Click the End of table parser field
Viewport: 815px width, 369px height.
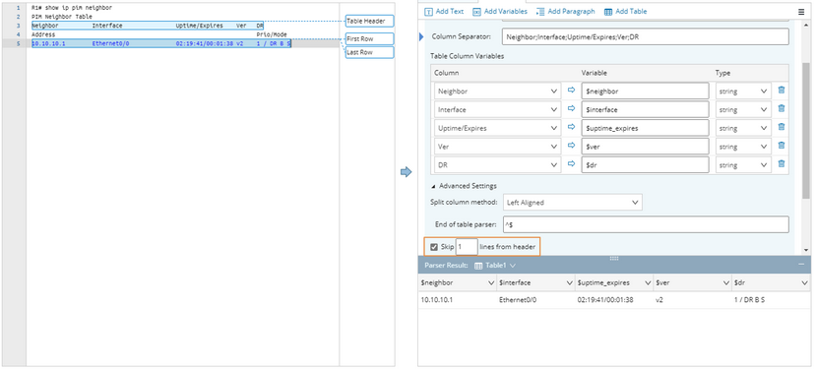click(x=646, y=224)
